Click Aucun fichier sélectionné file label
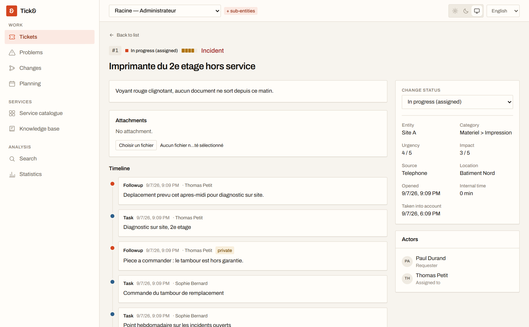This screenshot has height=327, width=529. coord(192,145)
